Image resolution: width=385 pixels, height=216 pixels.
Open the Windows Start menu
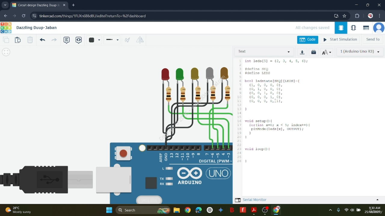click(109, 210)
